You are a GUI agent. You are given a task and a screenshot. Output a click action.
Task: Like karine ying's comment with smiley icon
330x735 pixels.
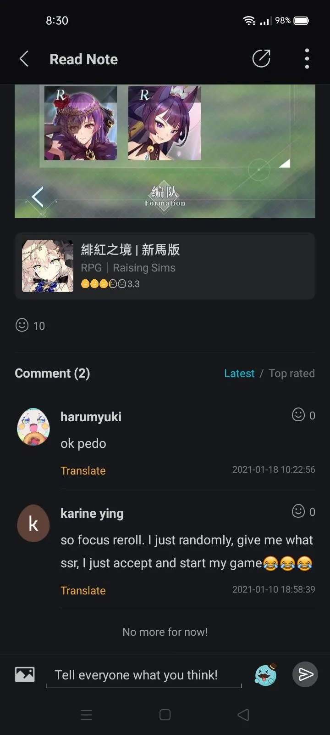click(x=298, y=511)
